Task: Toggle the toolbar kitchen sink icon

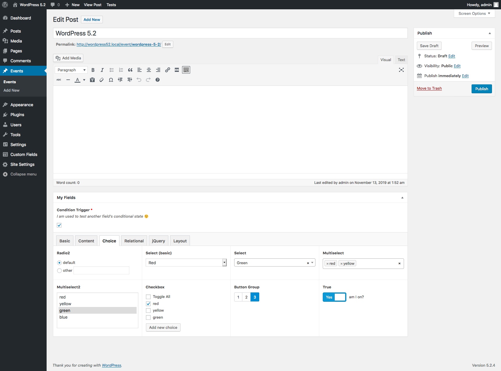Action: coord(186,70)
